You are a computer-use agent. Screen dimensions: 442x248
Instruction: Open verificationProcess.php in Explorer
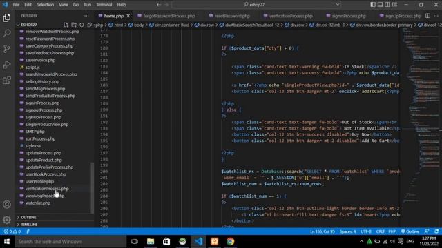(47, 188)
